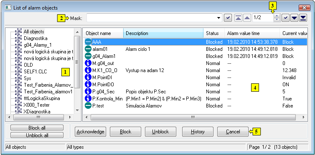This screenshot has height=155, width=315.
Task: Close the List of alarm objects window
Action: click(x=305, y=8)
